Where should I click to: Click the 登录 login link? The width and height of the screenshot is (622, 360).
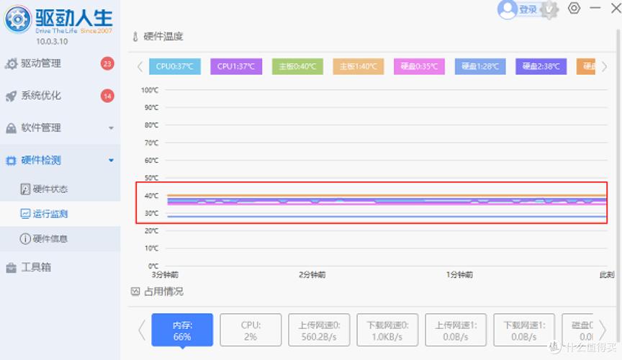point(528,9)
